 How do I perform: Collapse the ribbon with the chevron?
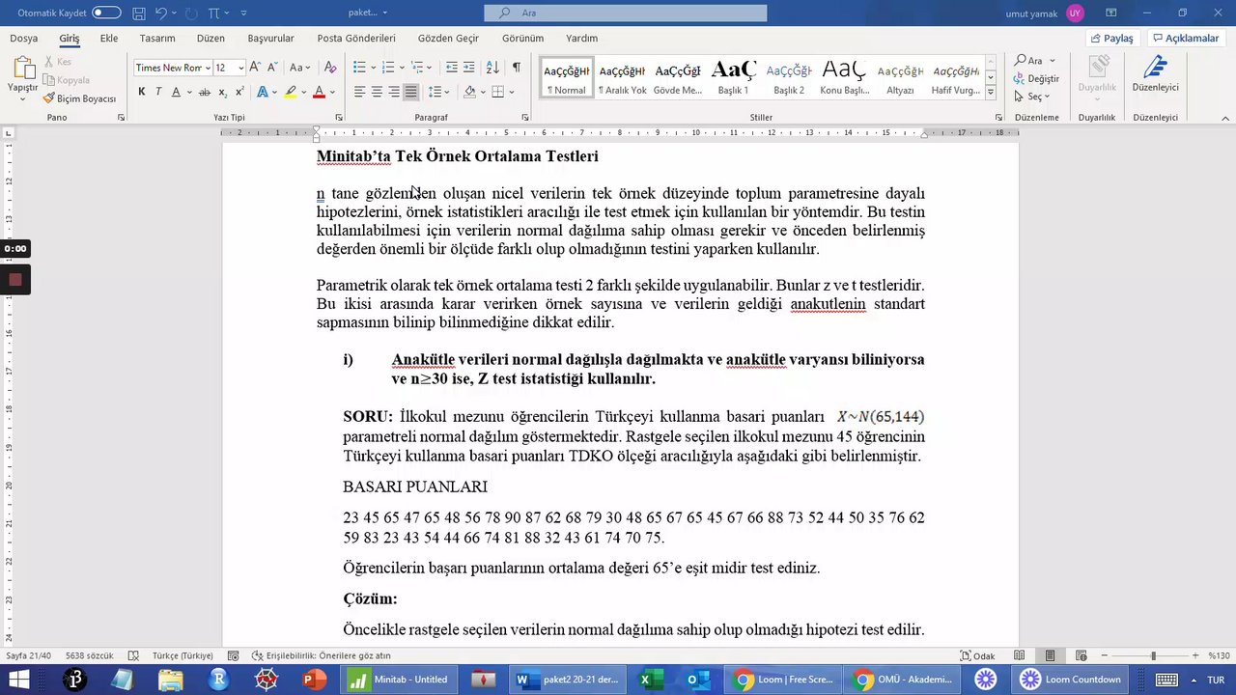click(1225, 118)
